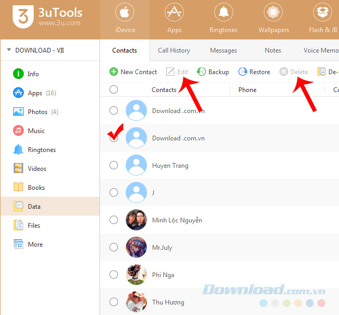Click the More sidebar icon

pyautogui.click(x=18, y=244)
